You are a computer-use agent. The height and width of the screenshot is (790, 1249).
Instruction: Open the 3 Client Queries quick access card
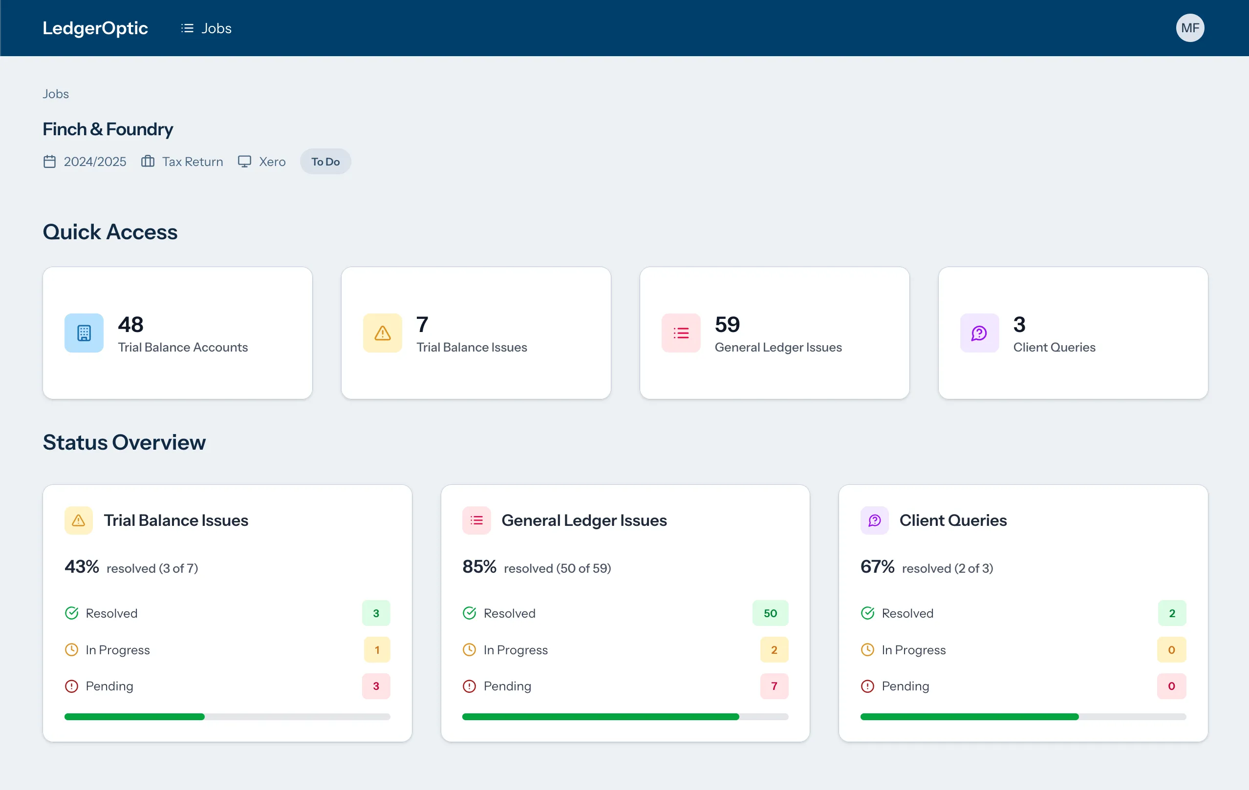tap(1073, 333)
